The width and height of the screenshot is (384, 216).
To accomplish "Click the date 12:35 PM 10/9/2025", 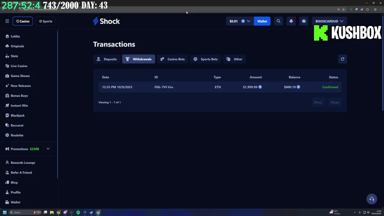I will [117, 87].
